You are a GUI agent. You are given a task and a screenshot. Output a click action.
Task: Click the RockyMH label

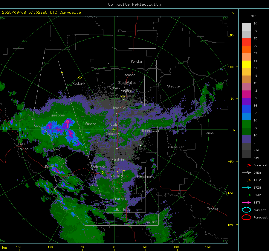[79, 84]
